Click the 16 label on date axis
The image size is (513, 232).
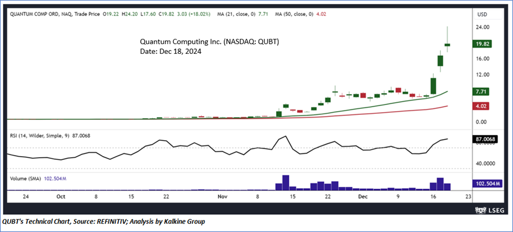tap(433, 197)
